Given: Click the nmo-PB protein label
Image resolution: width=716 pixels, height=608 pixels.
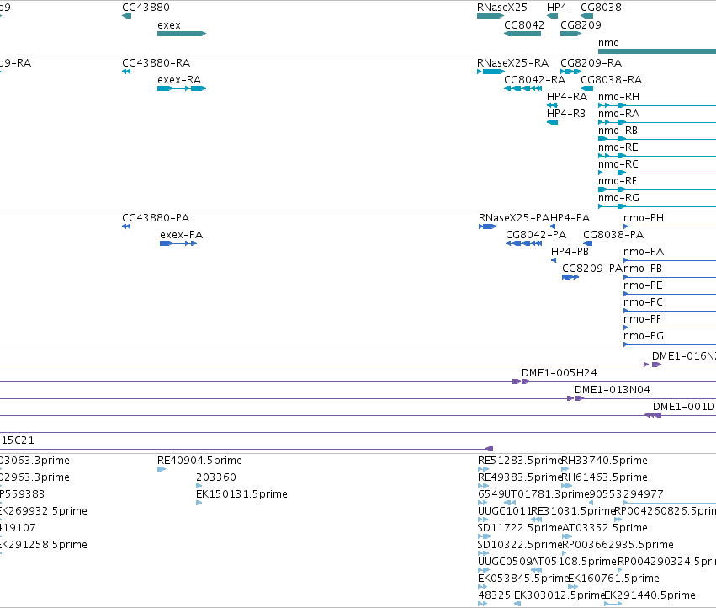Looking at the screenshot, I should pos(643,269).
